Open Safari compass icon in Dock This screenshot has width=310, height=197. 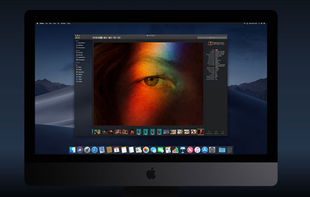pos(95,150)
